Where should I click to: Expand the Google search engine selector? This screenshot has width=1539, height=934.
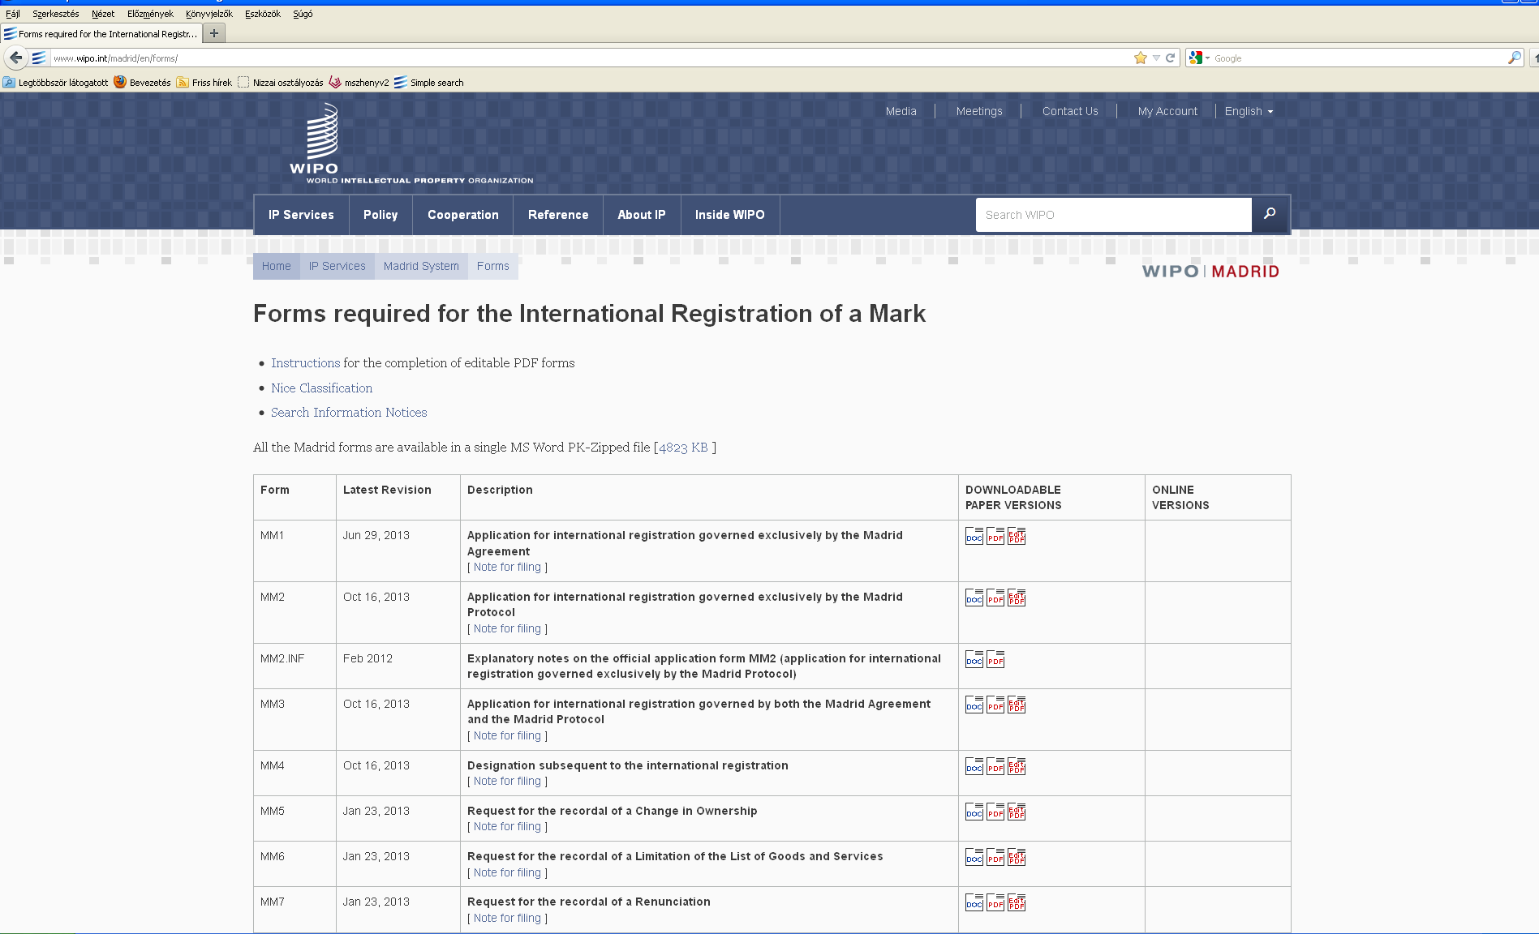coord(1199,58)
